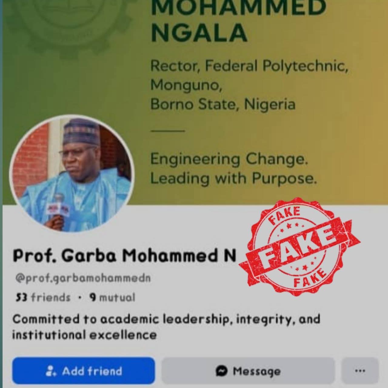This screenshot has height=388, width=388.
Task: Open the 9 mutual friends link
Action: (x=112, y=297)
